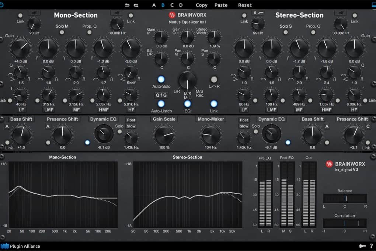Enable Prop. Q in the Stereo-Section

coord(313,32)
